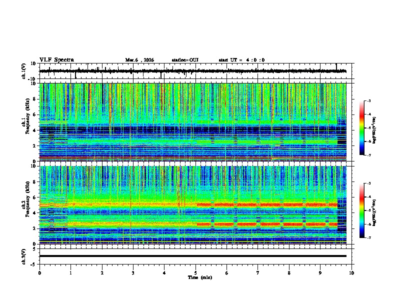Click the "-3" label on ch.1 colorbar
Image resolution: width=396 pixels, height=306 pixels.
pyautogui.click(x=368, y=101)
